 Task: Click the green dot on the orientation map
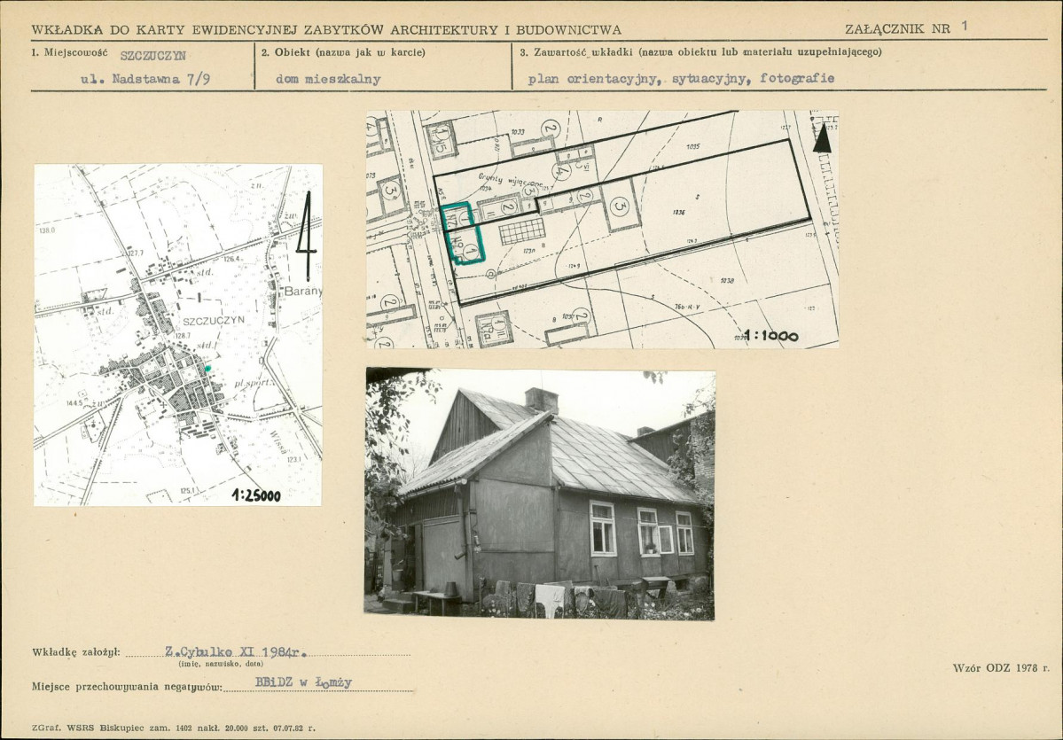pyautogui.click(x=207, y=367)
